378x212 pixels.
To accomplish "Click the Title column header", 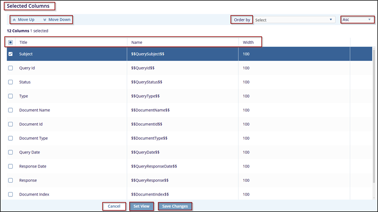I will point(24,42).
